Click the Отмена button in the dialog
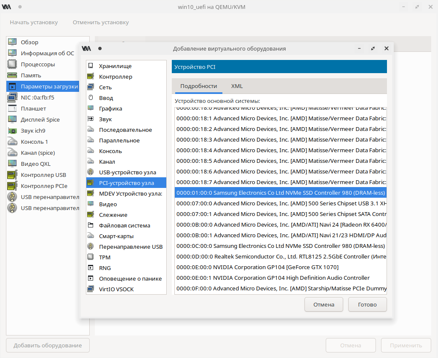 pyautogui.click(x=324, y=304)
